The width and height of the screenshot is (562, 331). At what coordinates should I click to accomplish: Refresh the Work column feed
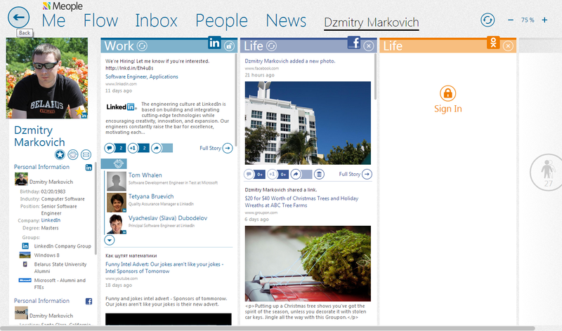143,46
